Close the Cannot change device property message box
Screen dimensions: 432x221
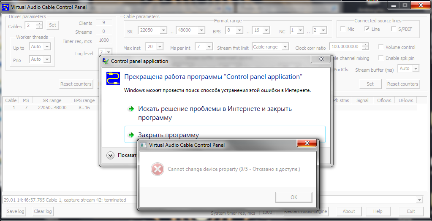coord(307,143)
